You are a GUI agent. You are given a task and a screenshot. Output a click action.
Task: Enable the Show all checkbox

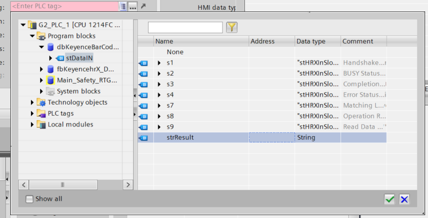point(29,199)
